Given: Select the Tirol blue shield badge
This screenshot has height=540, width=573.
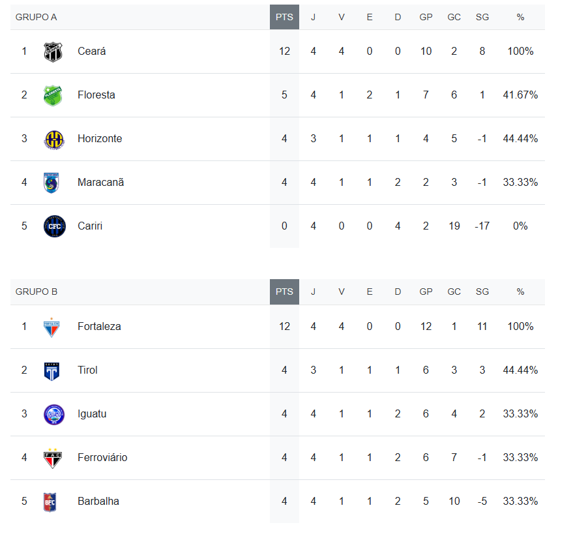Looking at the screenshot, I should point(51,372).
